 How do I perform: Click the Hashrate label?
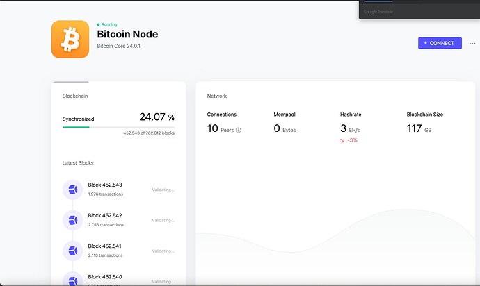[x=351, y=115]
